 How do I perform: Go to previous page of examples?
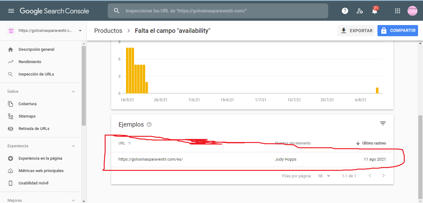[x=370, y=176]
